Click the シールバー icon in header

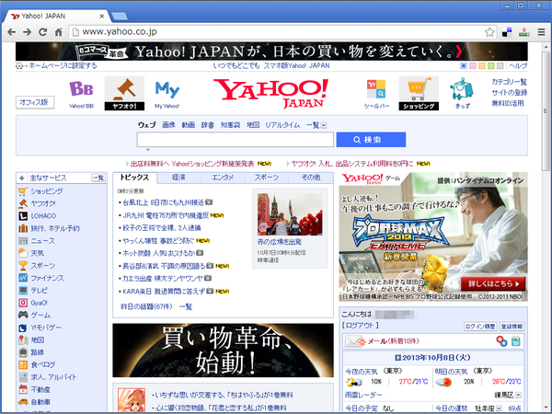click(x=376, y=93)
